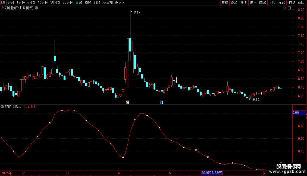Expand dropdown next to 农发种业 title
307x176 pixels.
point(36,8)
